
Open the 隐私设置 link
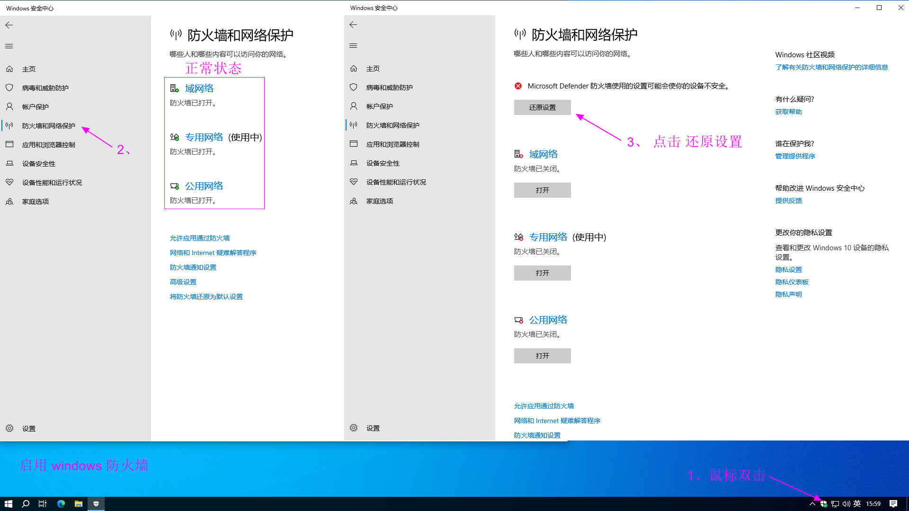pyautogui.click(x=788, y=270)
